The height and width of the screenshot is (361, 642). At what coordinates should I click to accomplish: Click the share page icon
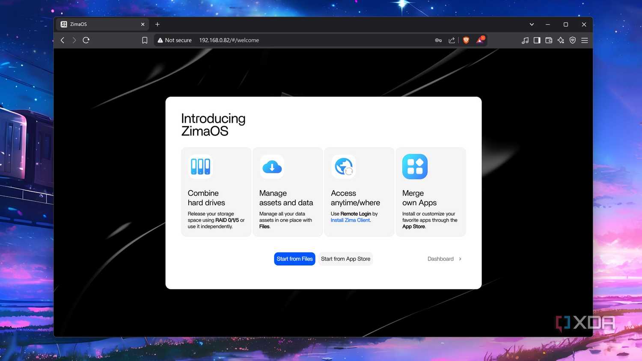coord(452,40)
